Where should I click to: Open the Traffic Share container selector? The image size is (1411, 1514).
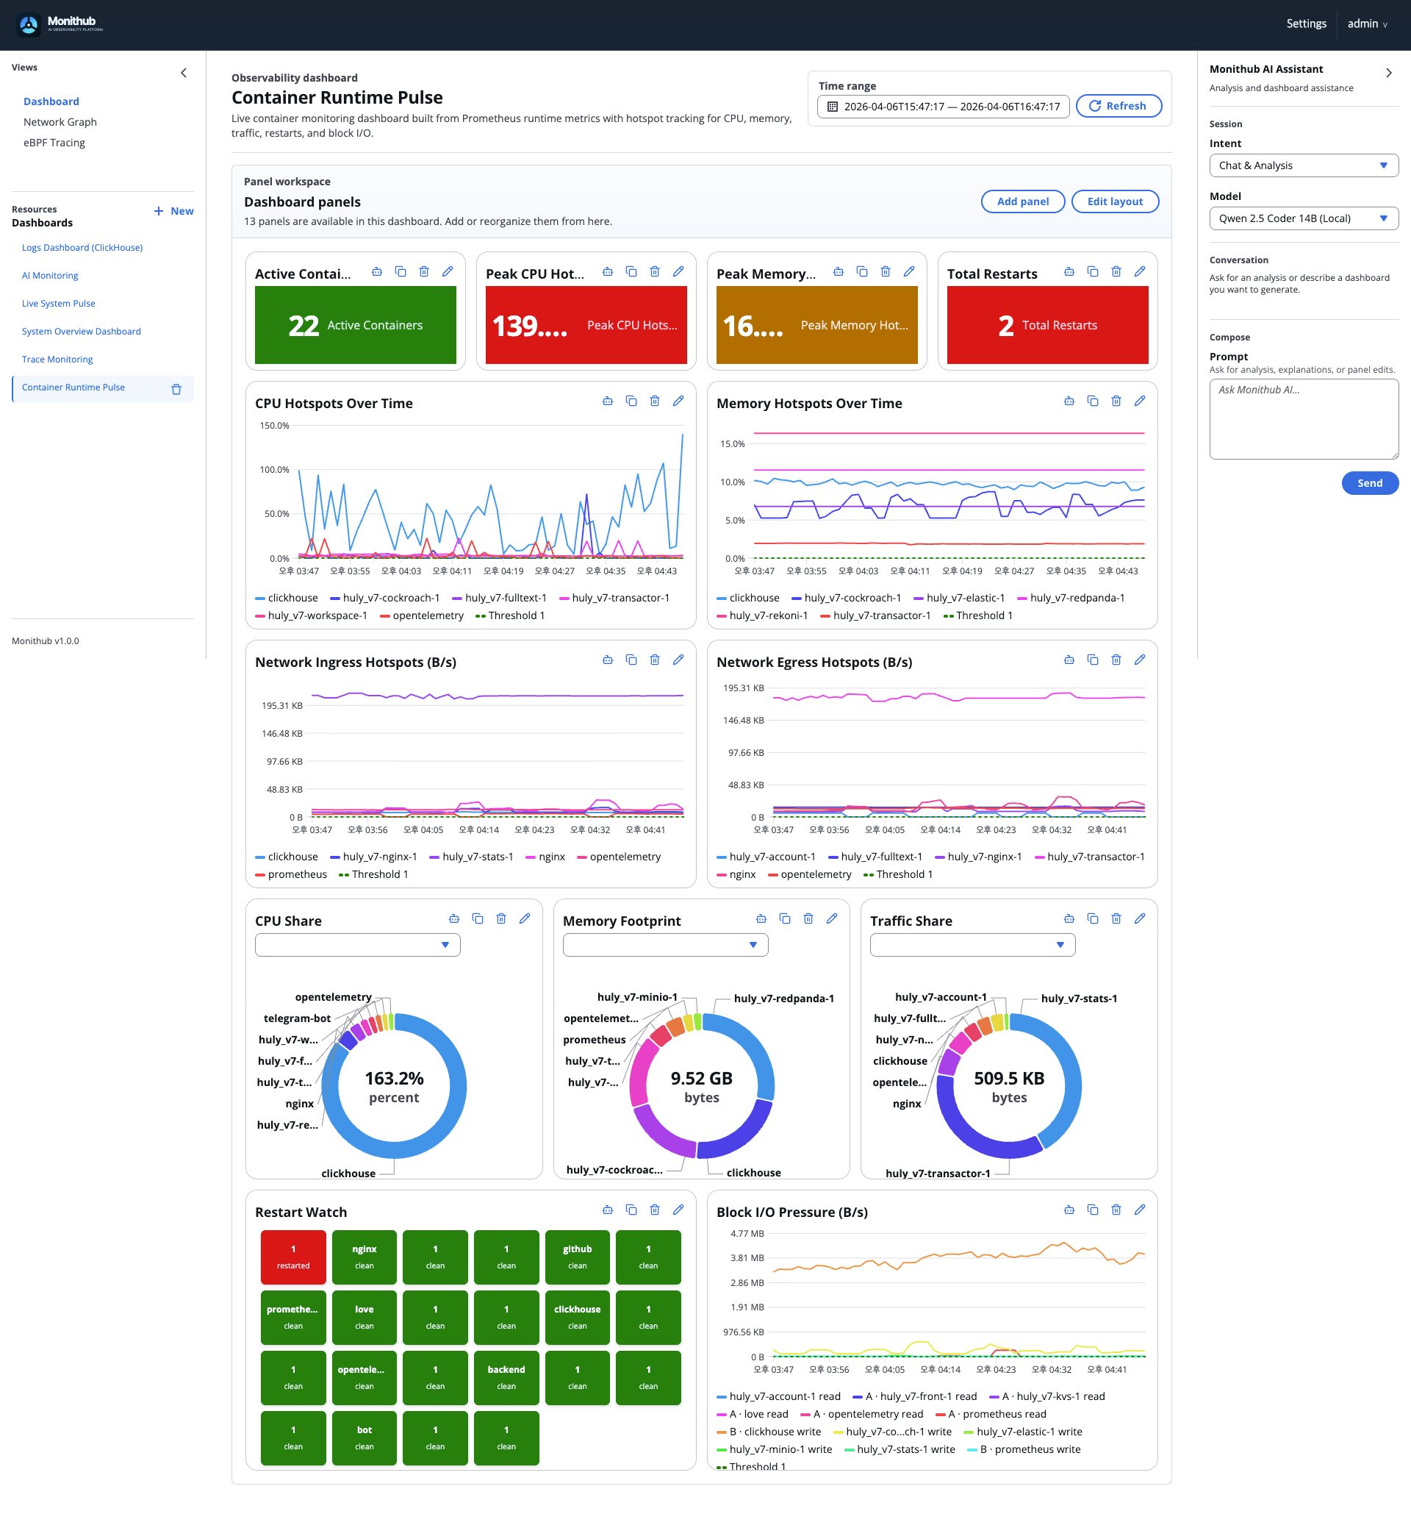click(x=971, y=944)
